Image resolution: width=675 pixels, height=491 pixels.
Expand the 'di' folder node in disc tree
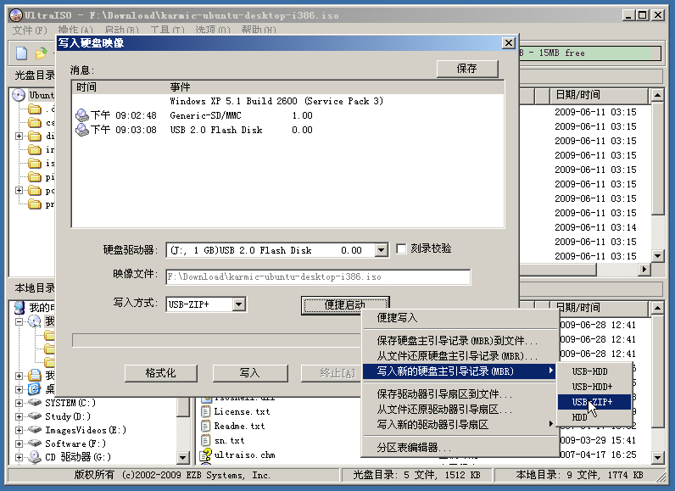[x=19, y=136]
